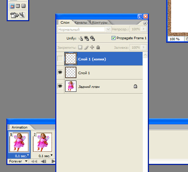The image size is (188, 172).
Task: Switch to Каналы tab
Action: tap(81, 23)
